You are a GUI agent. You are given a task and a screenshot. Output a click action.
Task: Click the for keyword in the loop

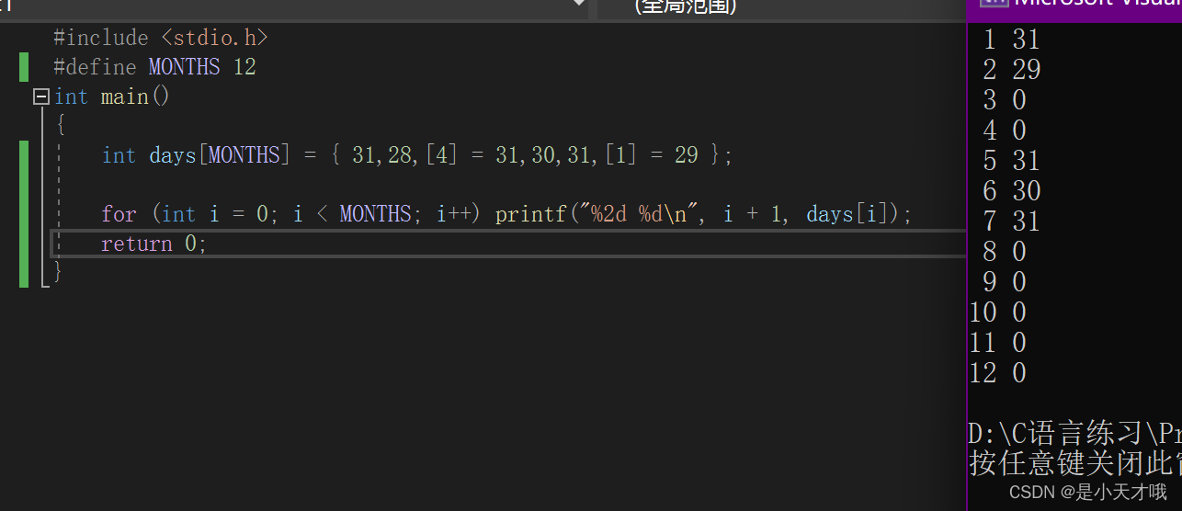[x=119, y=214]
